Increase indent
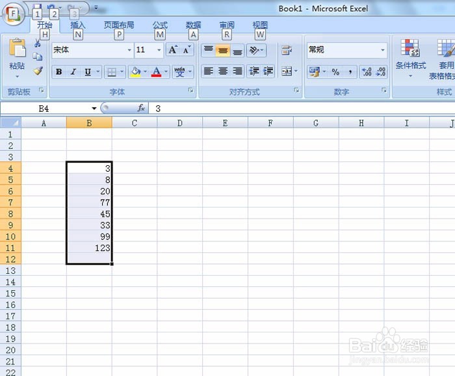 pyautogui.click(x=268, y=71)
